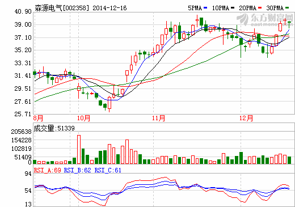295x207 pixels.
Task: Click the 31.41 price axis label
Action: (23, 75)
